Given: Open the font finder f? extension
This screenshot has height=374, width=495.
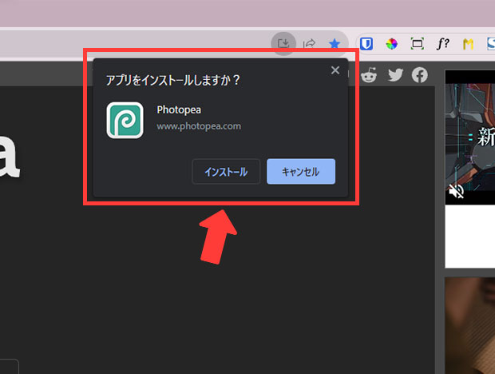Looking at the screenshot, I should (442, 44).
